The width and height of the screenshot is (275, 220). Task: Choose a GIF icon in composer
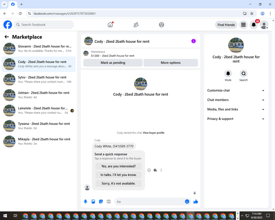click(109, 202)
